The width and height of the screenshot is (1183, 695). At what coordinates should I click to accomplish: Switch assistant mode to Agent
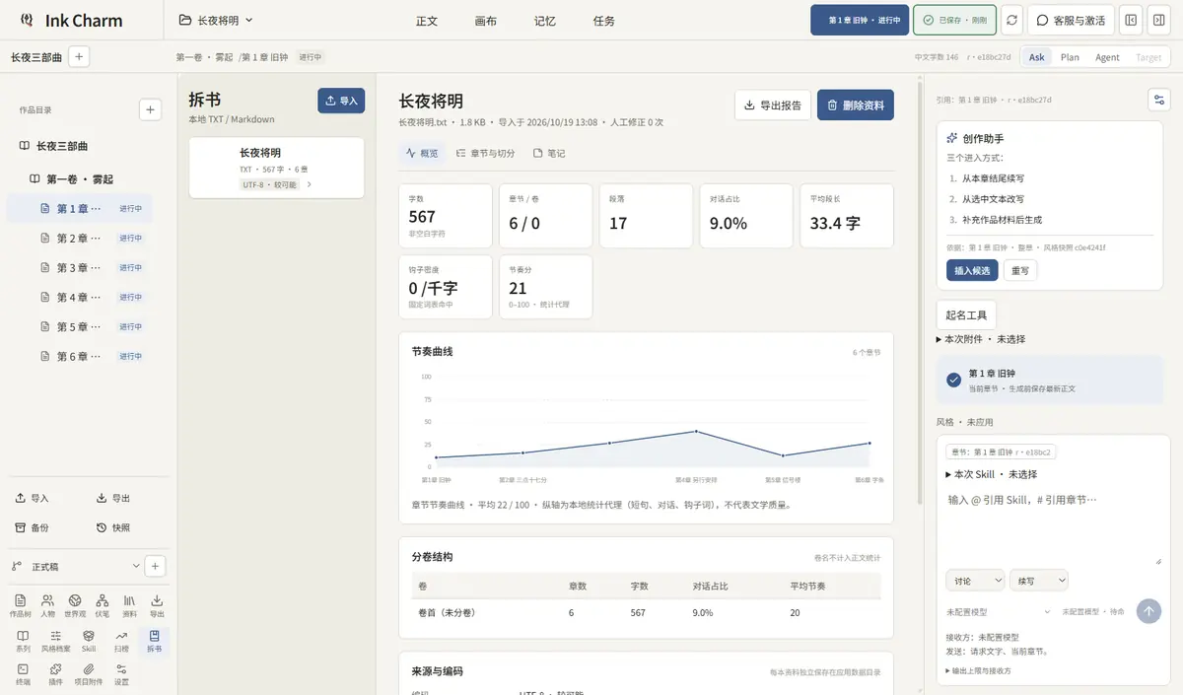tap(1107, 57)
